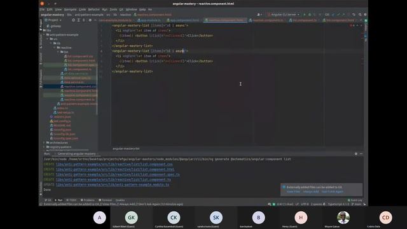
Task: Switch to list.component.html editor tab
Action: point(340,20)
